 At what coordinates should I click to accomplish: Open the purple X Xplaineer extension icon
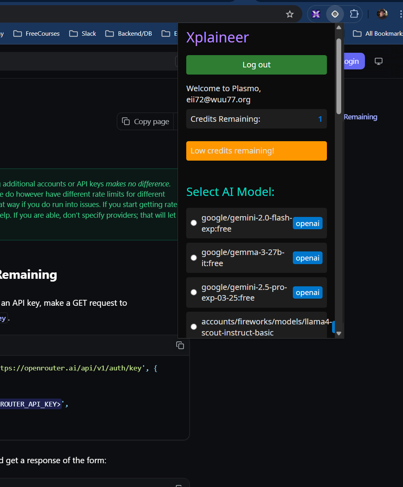pos(316,14)
